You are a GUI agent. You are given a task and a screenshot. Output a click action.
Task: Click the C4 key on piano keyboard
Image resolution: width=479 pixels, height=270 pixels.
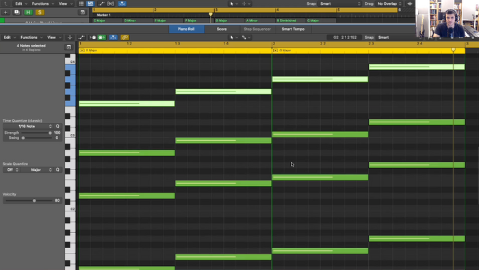70,62
